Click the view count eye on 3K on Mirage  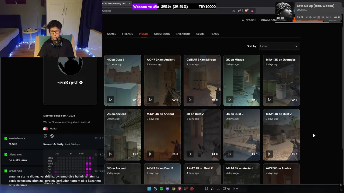coord(253,100)
